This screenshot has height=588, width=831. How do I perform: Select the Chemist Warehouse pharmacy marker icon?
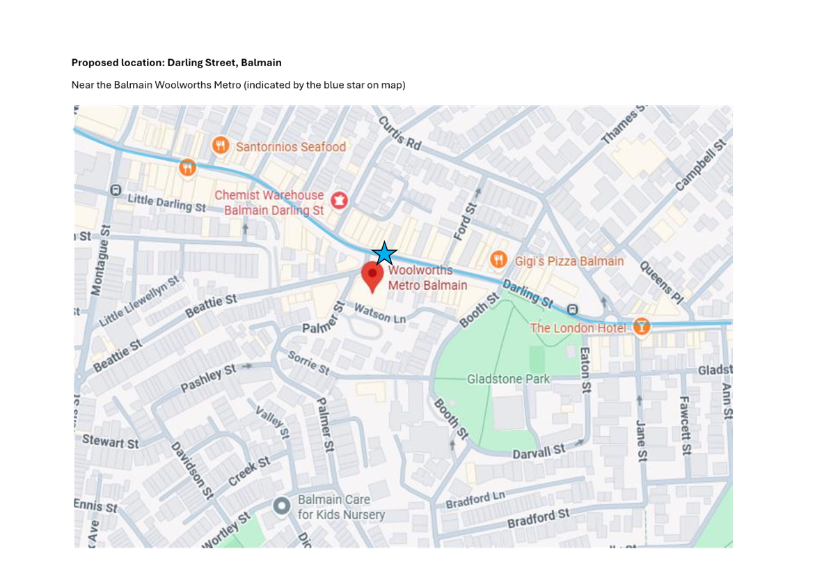pos(340,201)
